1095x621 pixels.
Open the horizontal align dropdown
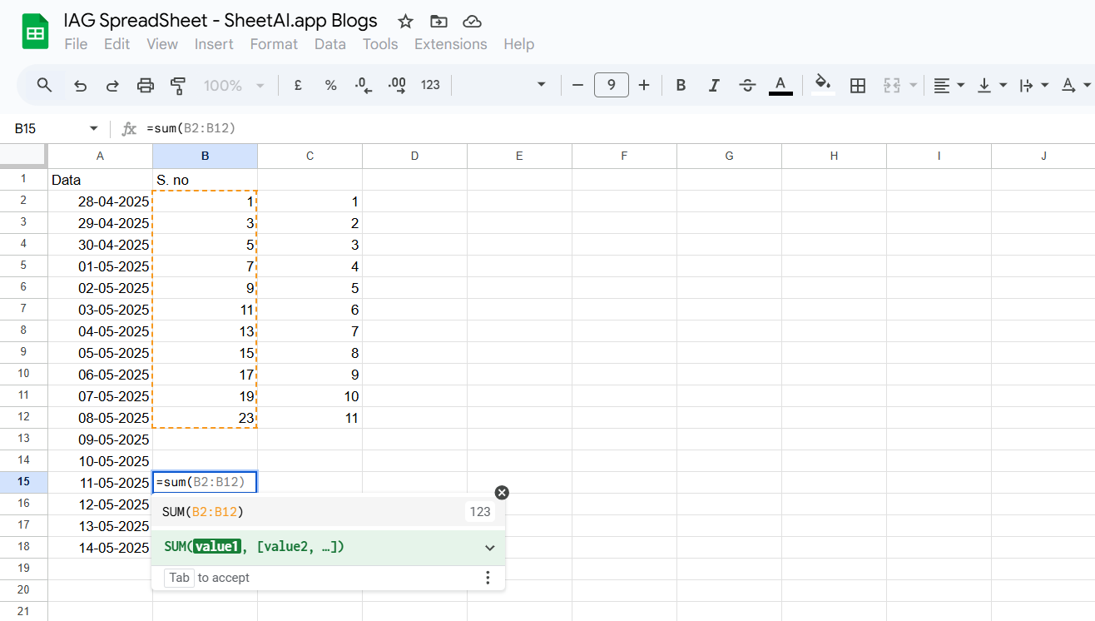pos(949,85)
